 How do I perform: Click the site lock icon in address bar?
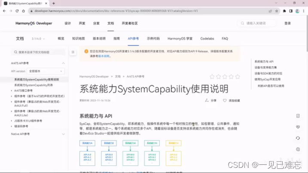[31, 11]
